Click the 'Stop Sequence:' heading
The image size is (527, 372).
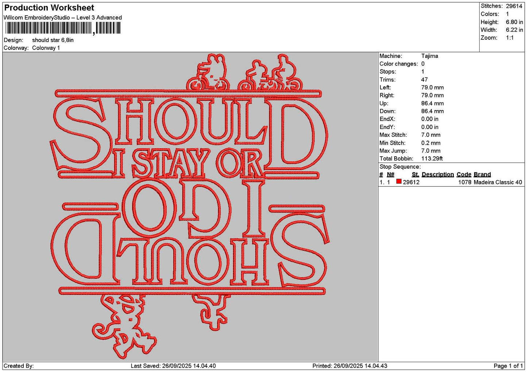click(x=400, y=167)
